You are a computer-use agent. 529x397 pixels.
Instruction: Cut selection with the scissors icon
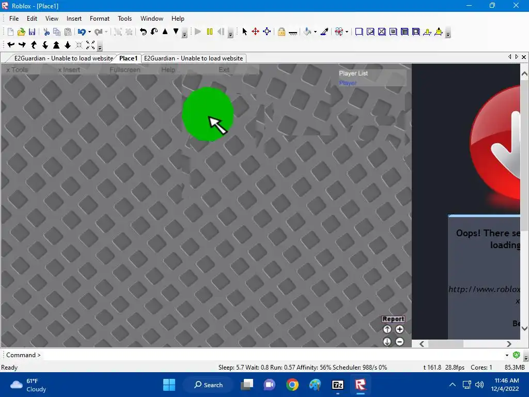pos(46,32)
